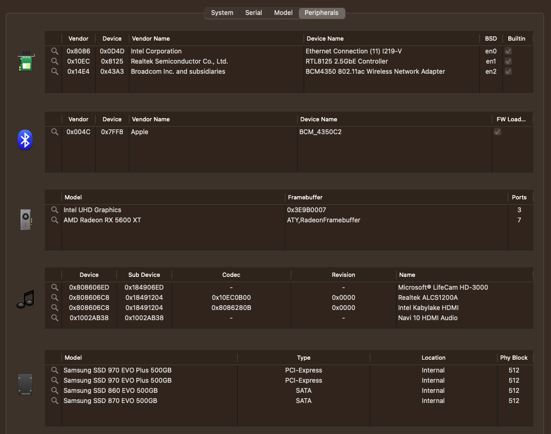Select AMD Radeon RX 5600 XT model text
The width and height of the screenshot is (551, 434).
(x=102, y=220)
